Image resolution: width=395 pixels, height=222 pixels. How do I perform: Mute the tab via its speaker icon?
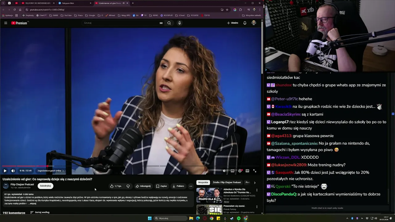(x=123, y=3)
